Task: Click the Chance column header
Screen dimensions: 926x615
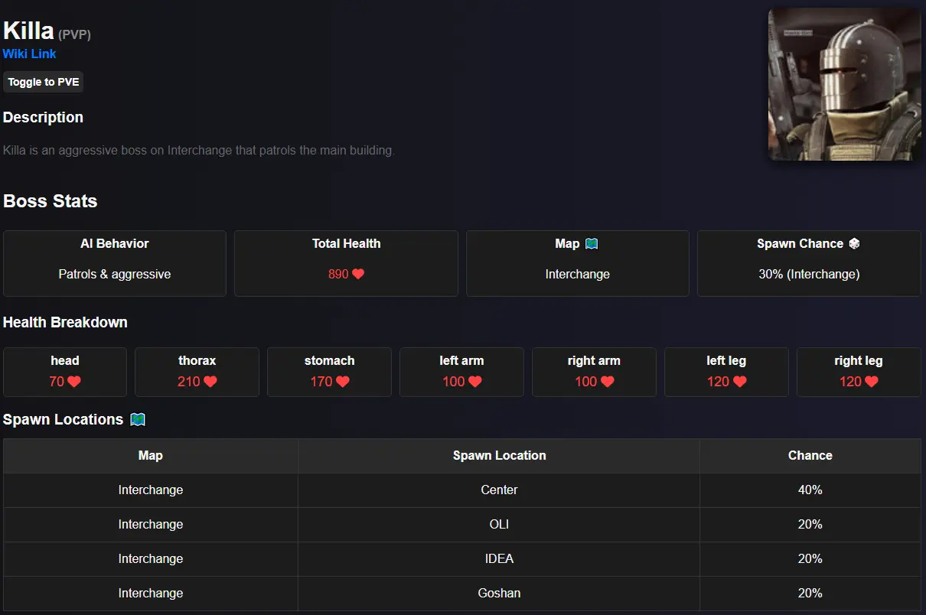Action: [810, 455]
